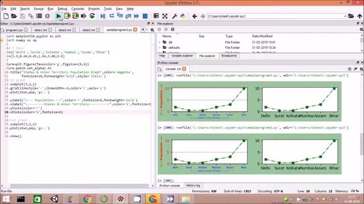Go forward with the right arrow
This screenshot has width=364, height=204.
202,16
